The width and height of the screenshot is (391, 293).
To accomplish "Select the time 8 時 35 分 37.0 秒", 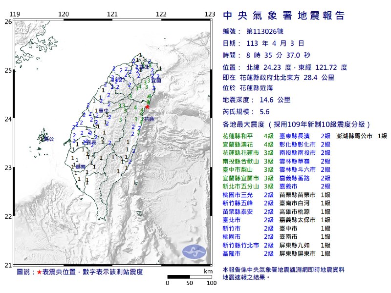I will (278, 55).
